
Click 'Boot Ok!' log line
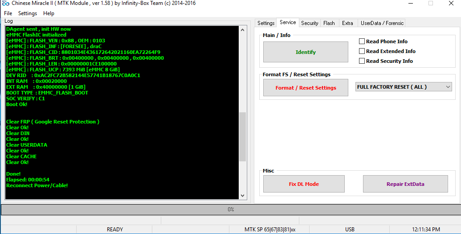(16, 104)
